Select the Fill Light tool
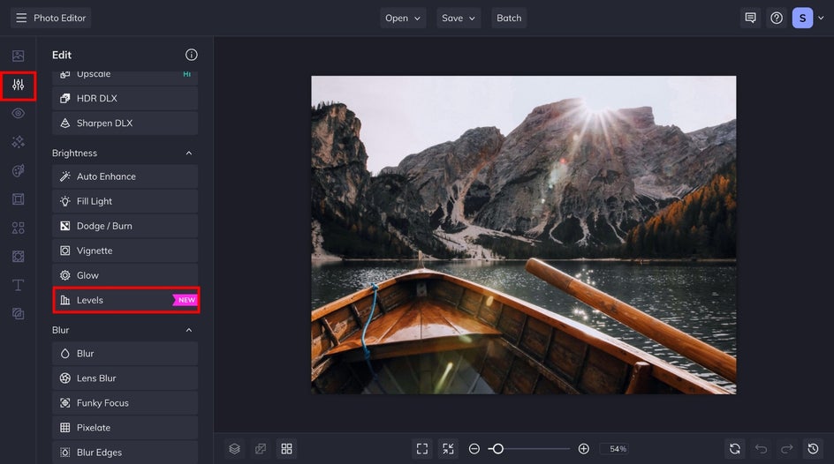This screenshot has width=834, height=464. click(x=125, y=201)
